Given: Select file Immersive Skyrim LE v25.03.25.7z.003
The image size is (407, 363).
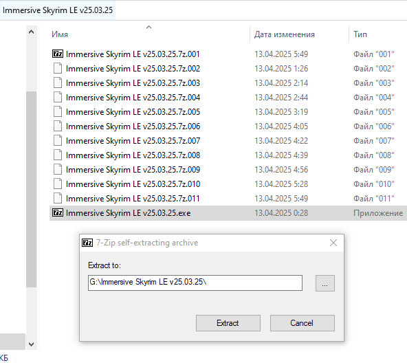Looking at the screenshot, I should point(133,83).
